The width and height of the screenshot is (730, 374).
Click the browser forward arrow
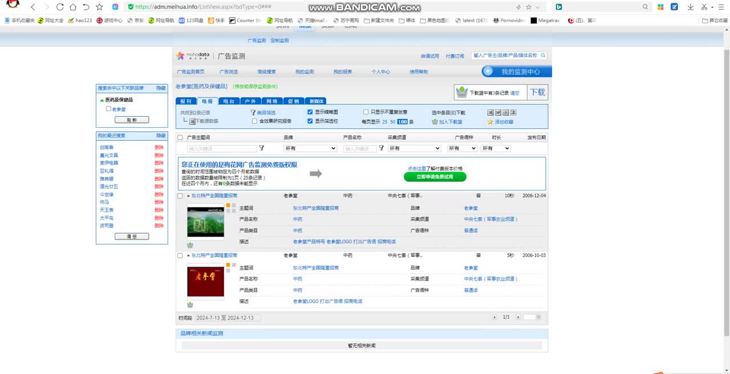point(46,7)
